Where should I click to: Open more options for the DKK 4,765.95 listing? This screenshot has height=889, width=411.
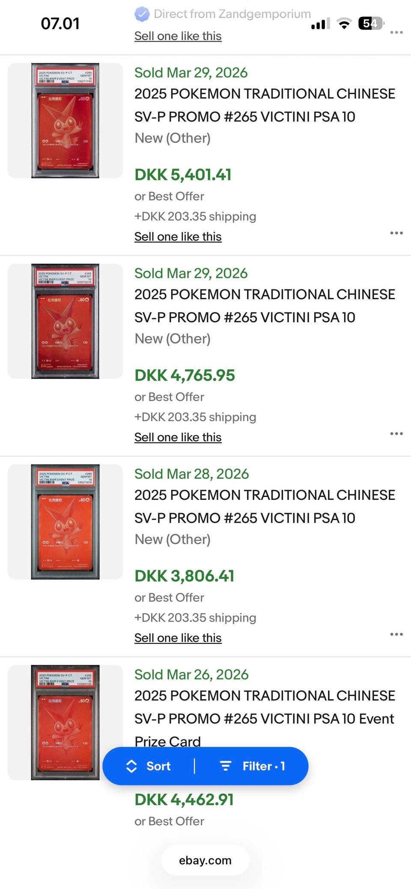(396, 434)
